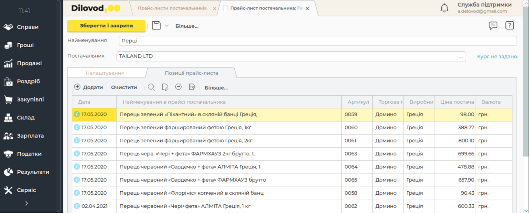529x213 pixels.
Task: Click the Курс не задано link
Action: pos(497,57)
